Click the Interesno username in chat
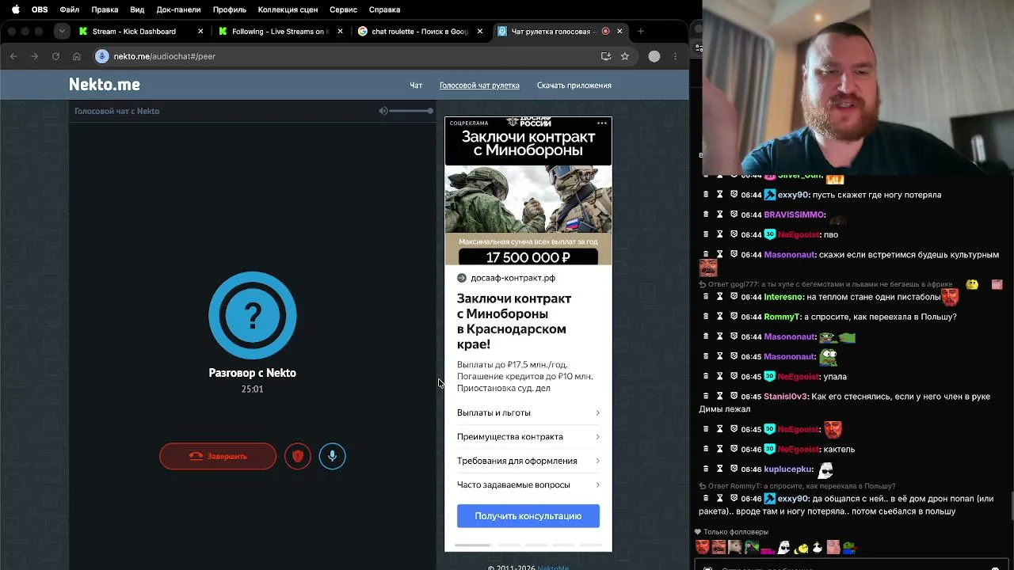 coord(783,297)
